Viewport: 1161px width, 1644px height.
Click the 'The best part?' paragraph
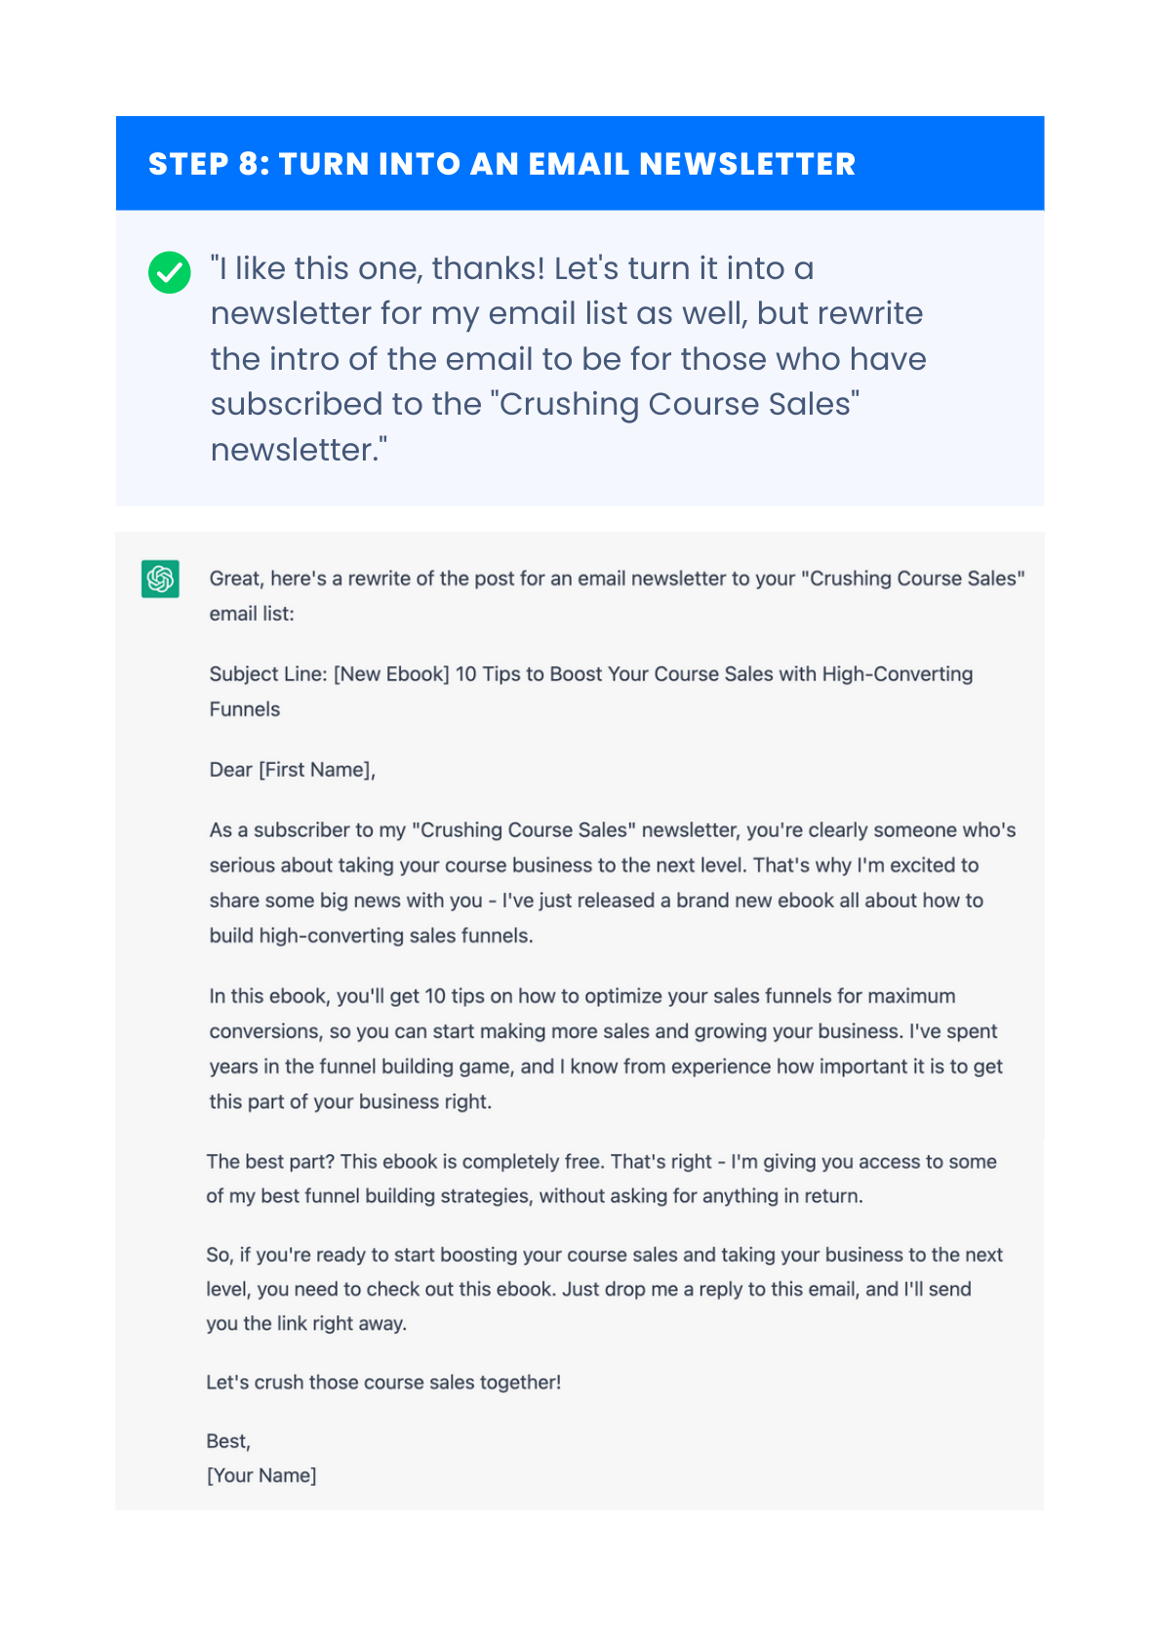tap(601, 1179)
